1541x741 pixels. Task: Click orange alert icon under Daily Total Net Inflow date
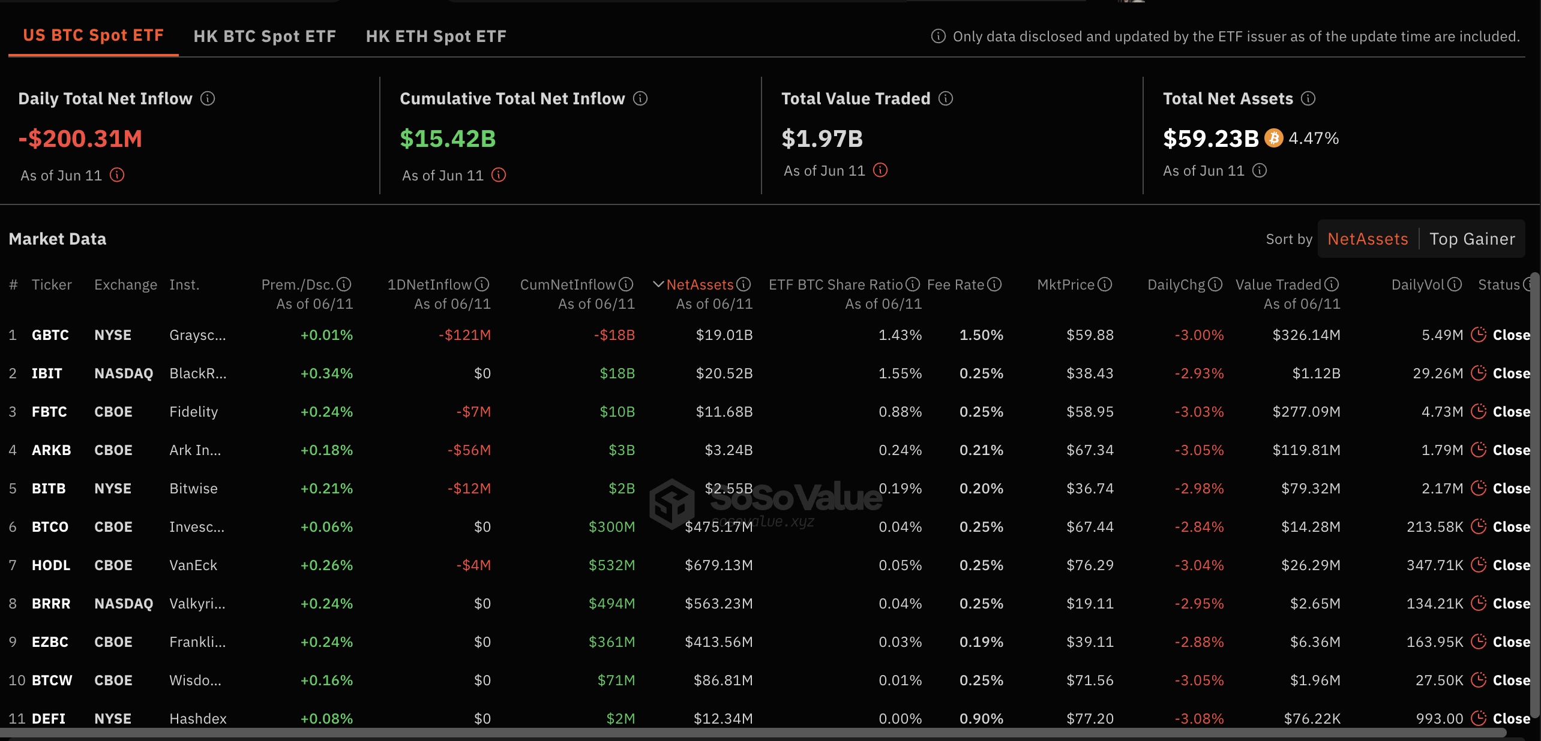point(117,175)
